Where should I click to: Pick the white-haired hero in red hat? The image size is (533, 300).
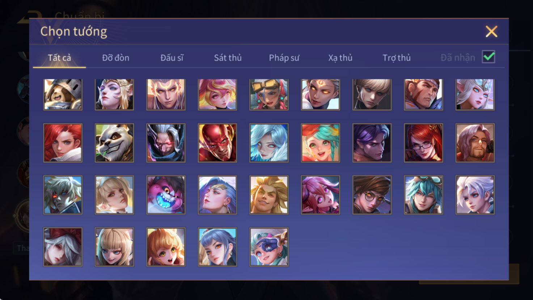[63, 247]
